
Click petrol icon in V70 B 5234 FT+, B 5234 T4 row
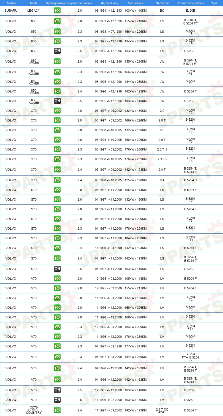click(x=57, y=357)
